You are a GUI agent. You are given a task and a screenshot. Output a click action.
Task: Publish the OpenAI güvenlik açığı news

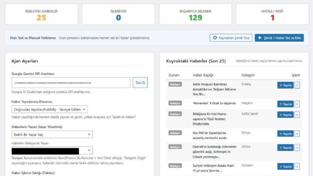coord(285,148)
